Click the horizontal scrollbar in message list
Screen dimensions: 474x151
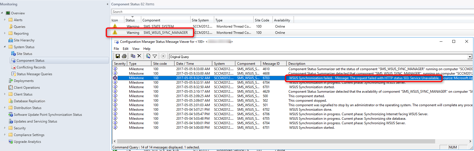[276, 141]
